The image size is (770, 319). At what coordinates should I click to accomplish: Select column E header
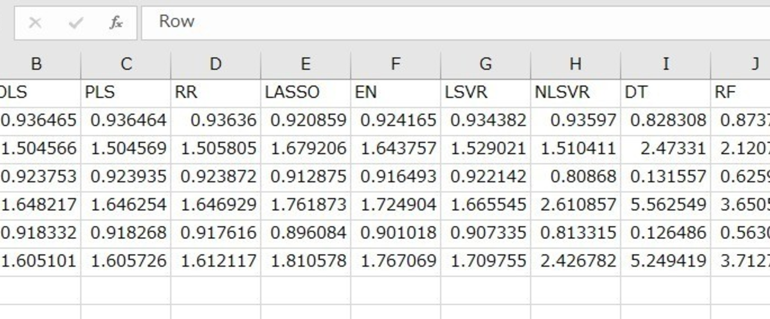(306, 64)
